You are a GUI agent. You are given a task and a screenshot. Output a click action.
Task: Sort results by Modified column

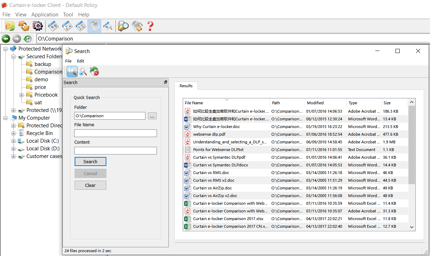pyautogui.click(x=326, y=103)
